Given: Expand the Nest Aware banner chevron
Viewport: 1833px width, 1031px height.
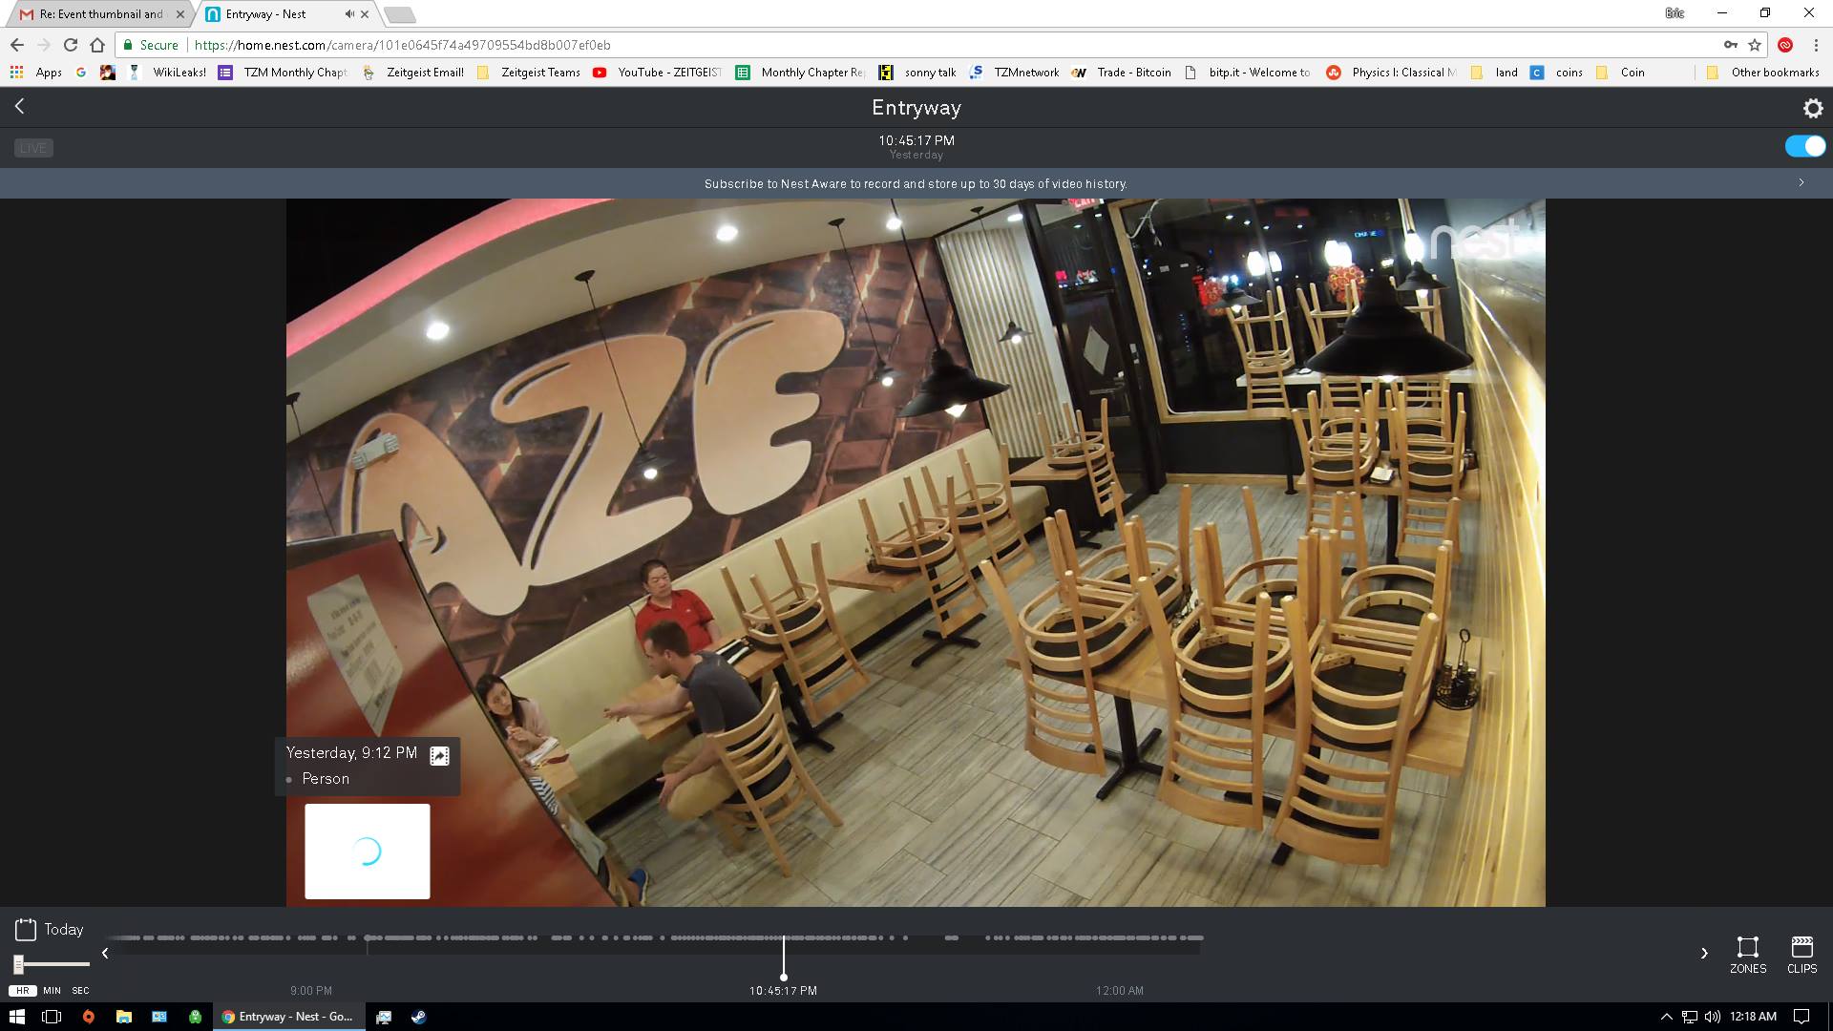Looking at the screenshot, I should pyautogui.click(x=1801, y=182).
